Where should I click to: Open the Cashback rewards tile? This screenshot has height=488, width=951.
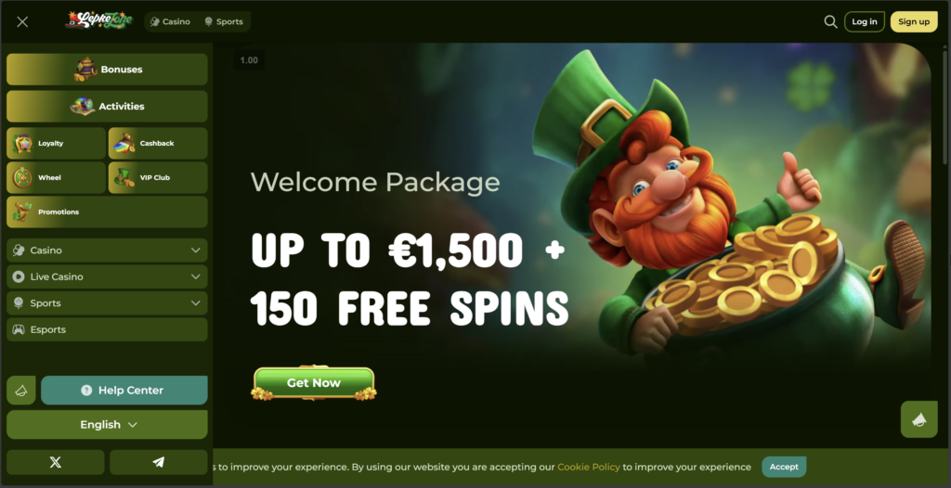pos(158,143)
